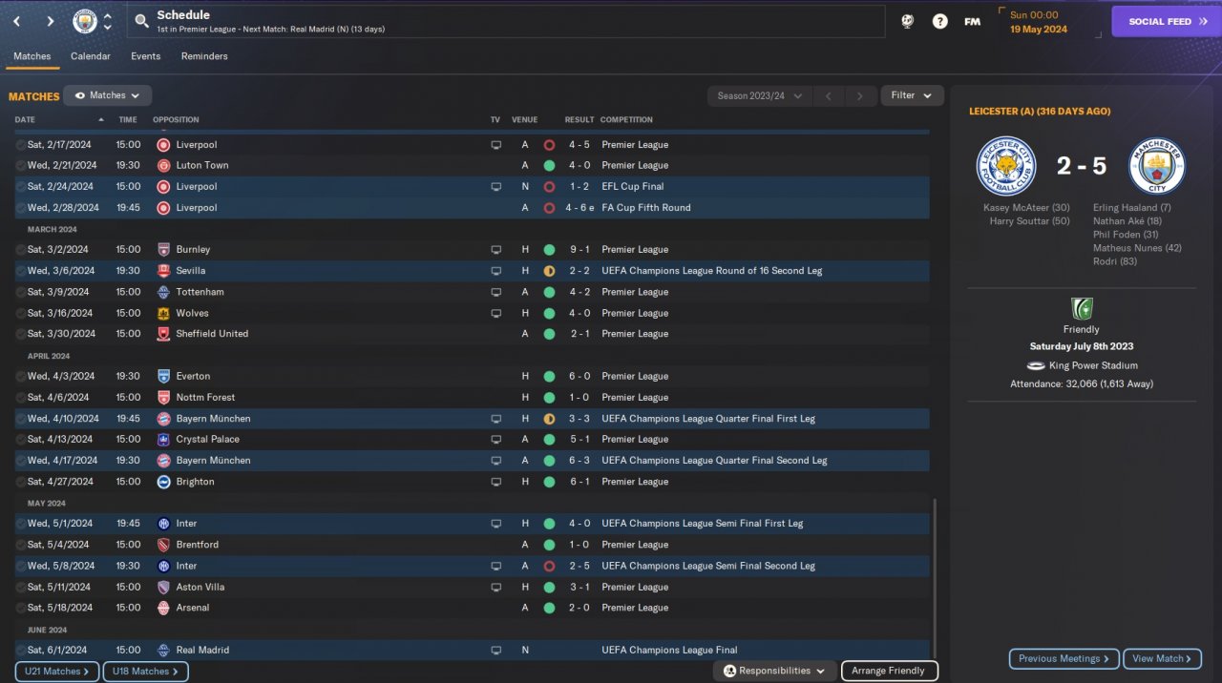Click the played tick on the Burnley row
This screenshot has width=1222, height=683.
pyautogui.click(x=20, y=250)
